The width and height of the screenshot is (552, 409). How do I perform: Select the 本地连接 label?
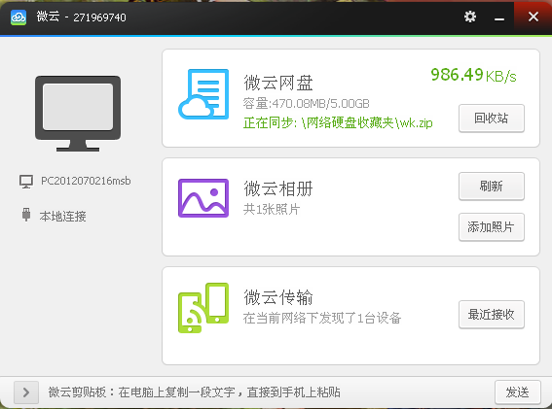click(x=62, y=216)
